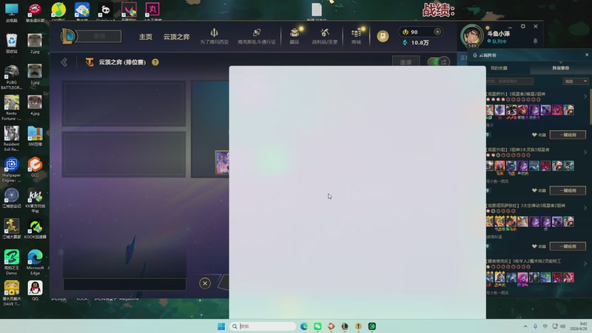Open the 筛选 filter dropdown

click(576, 81)
